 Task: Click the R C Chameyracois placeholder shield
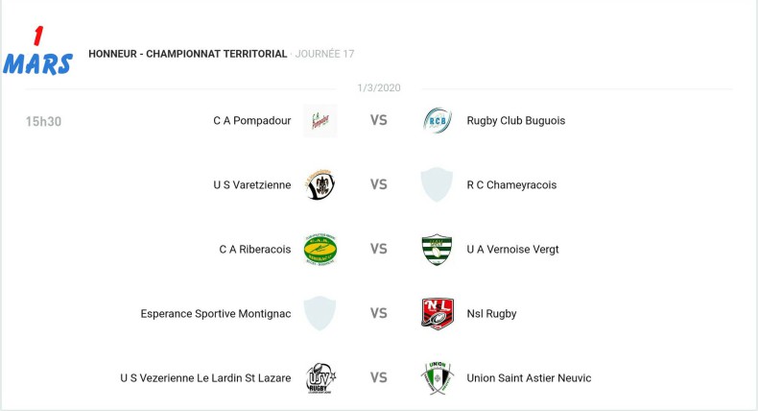click(x=437, y=184)
